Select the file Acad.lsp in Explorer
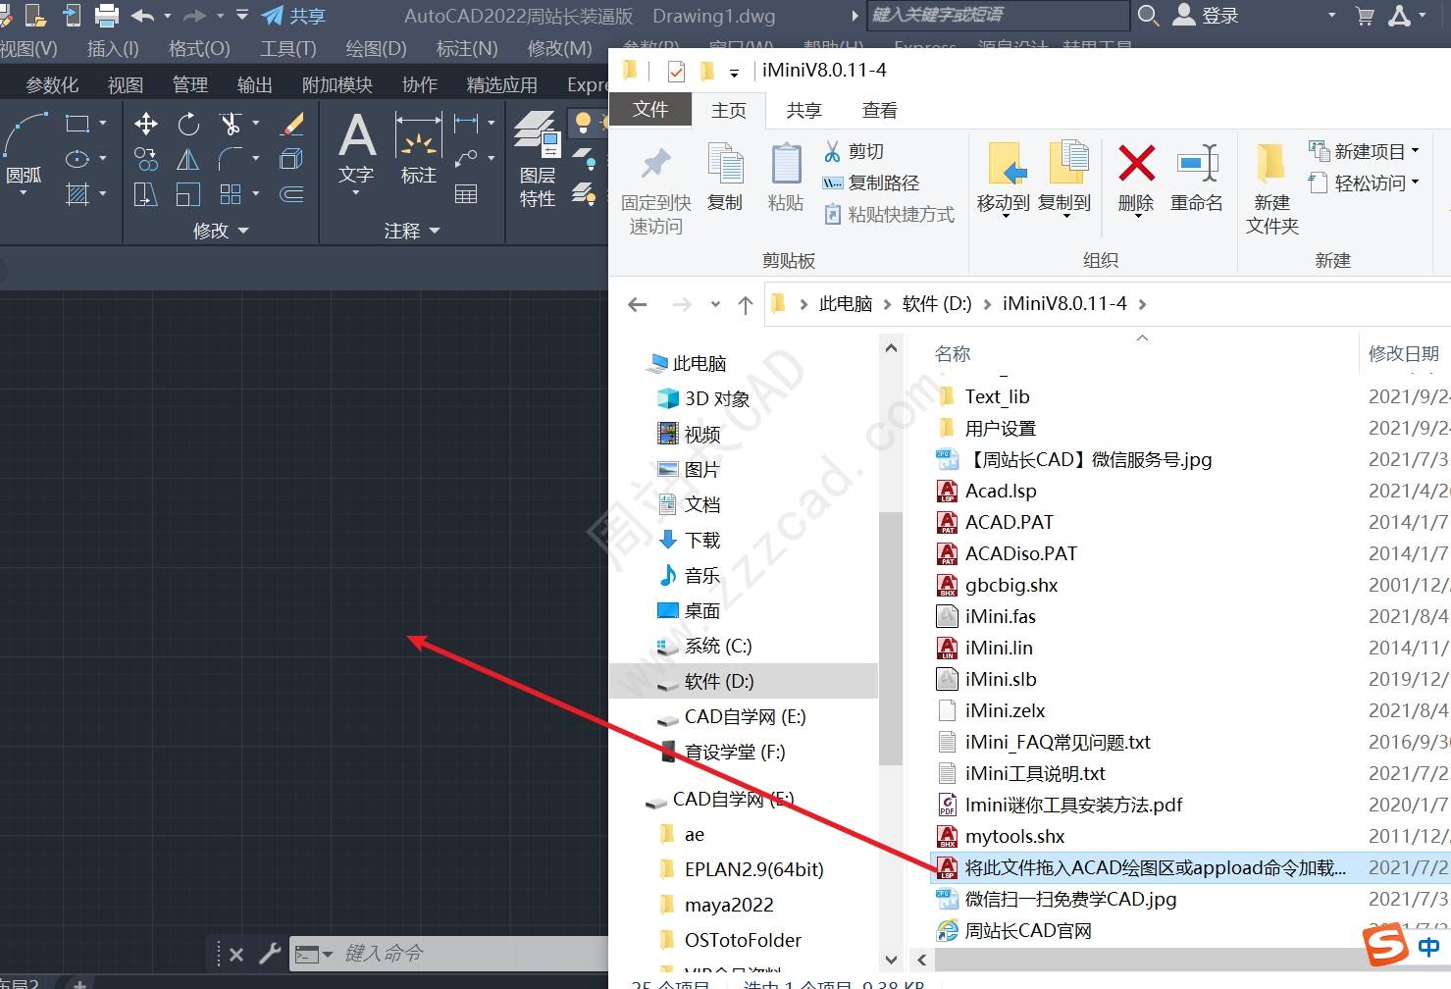Screen dimensions: 1451x989 (1000, 491)
